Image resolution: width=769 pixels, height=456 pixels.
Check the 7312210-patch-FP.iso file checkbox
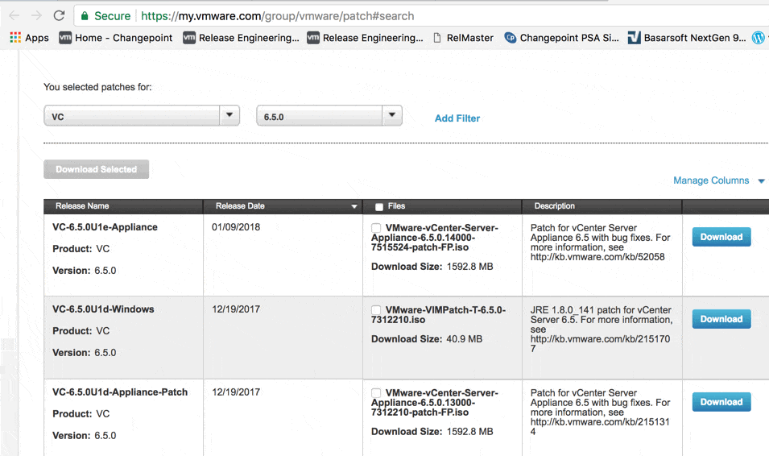pos(376,393)
